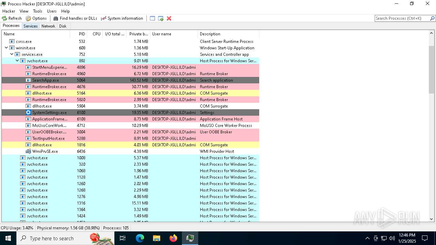Sort by Description column header
Viewport: 436px width, 245px height.
[229, 34]
